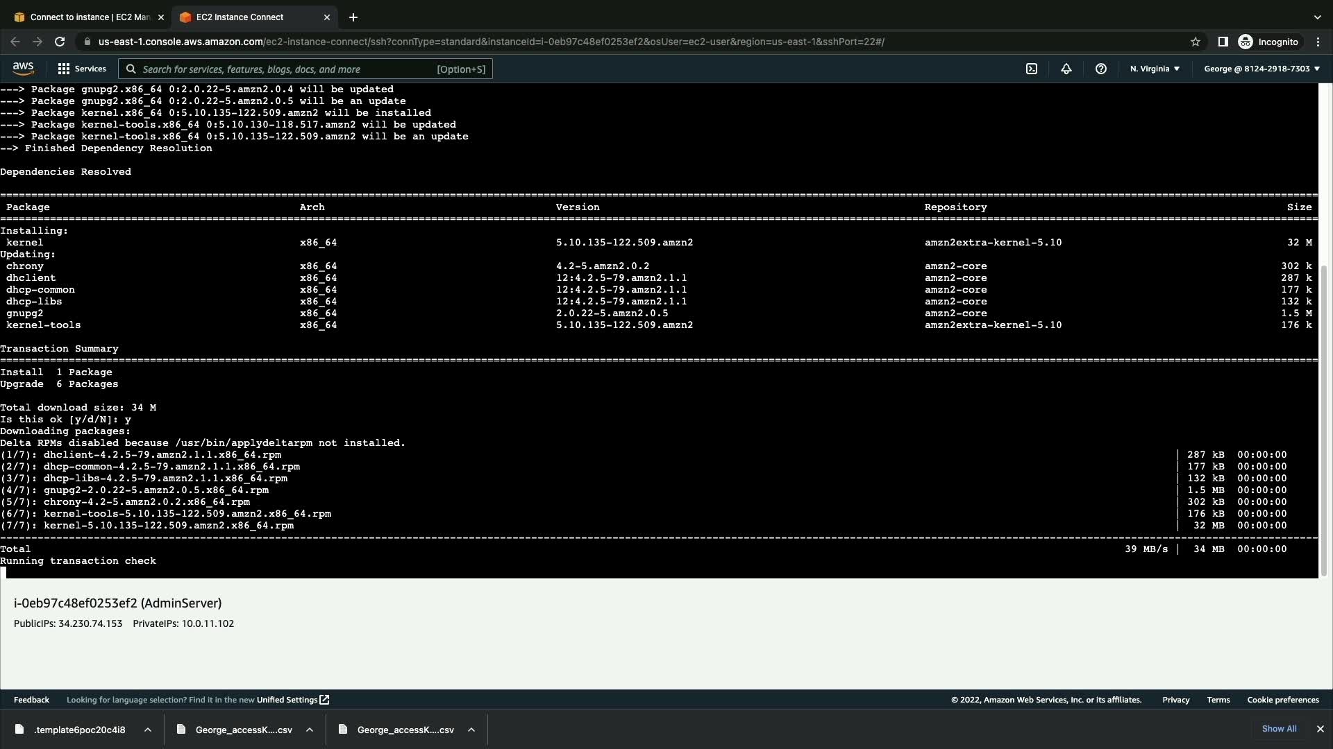Open Cookie preferences link

click(1282, 700)
